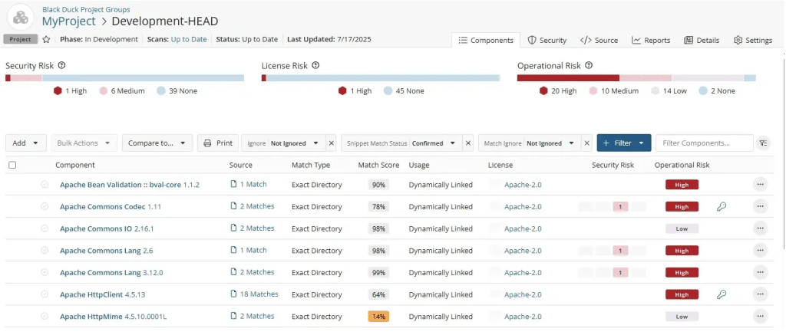Click the License Risk bar

381,78
